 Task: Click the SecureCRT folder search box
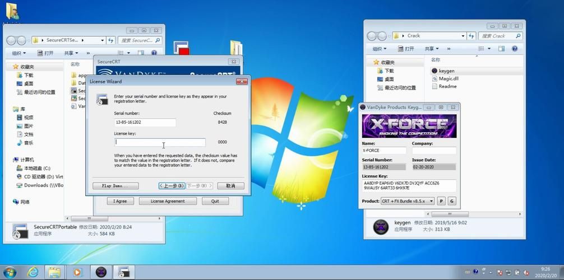[x=140, y=40]
